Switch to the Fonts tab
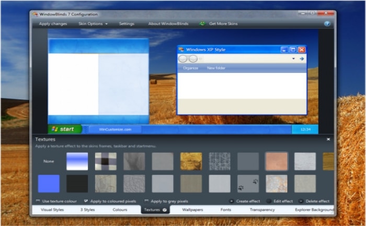 (225, 210)
